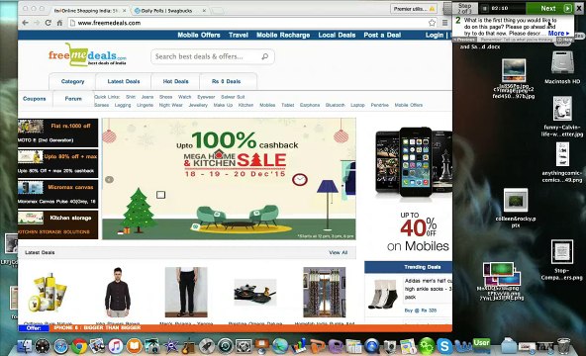Open Time Machine icon in dock
586x356 pixels.
pos(226,346)
